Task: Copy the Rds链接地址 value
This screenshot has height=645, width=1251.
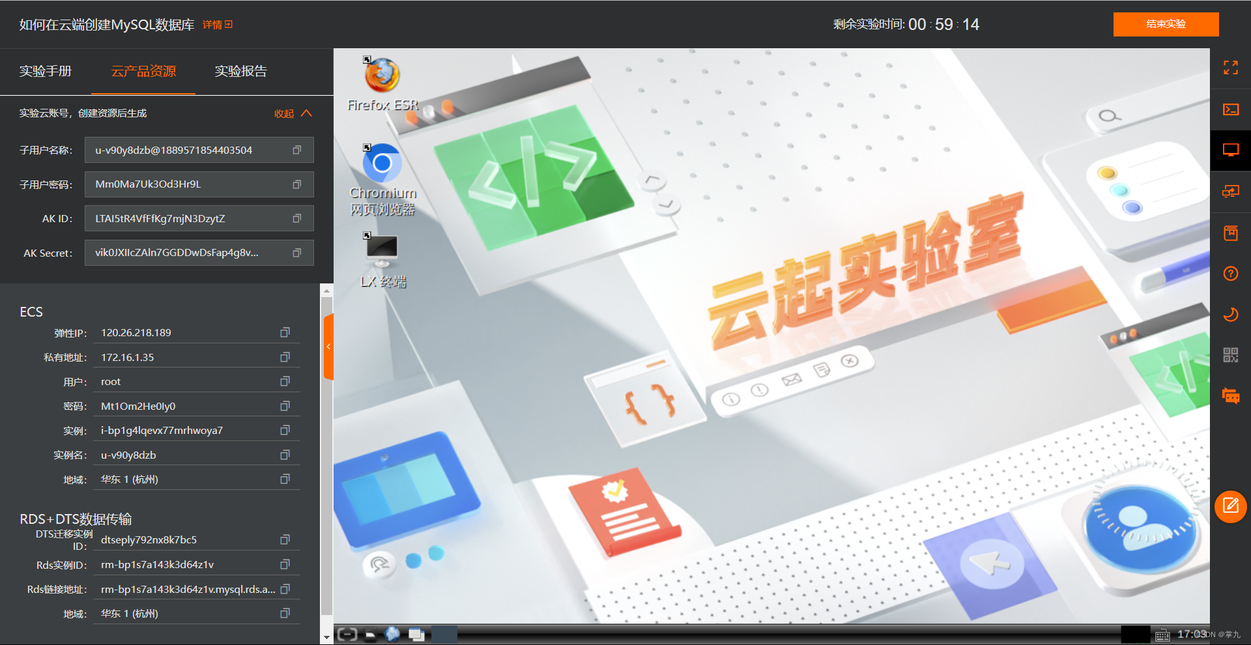Action: [x=285, y=589]
